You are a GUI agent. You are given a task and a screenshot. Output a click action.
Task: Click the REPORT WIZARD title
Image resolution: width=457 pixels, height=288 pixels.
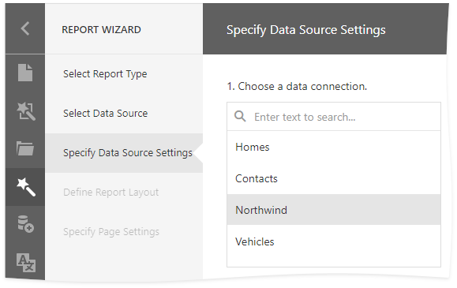pos(102,30)
